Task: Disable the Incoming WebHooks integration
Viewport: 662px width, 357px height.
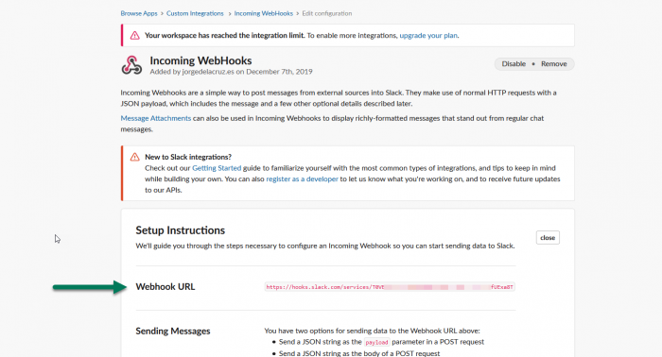Action: pyautogui.click(x=514, y=64)
